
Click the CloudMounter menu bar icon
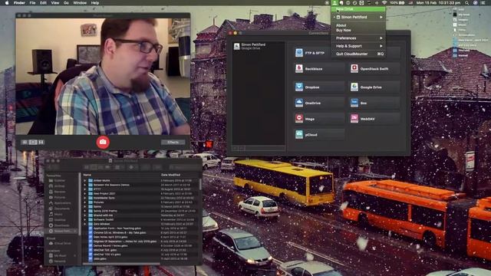[x=334, y=3]
